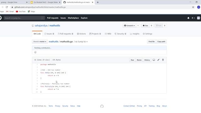Screen dimensions: 201x113
Task: Open the Security repository tab
Action: [x=120, y=34]
